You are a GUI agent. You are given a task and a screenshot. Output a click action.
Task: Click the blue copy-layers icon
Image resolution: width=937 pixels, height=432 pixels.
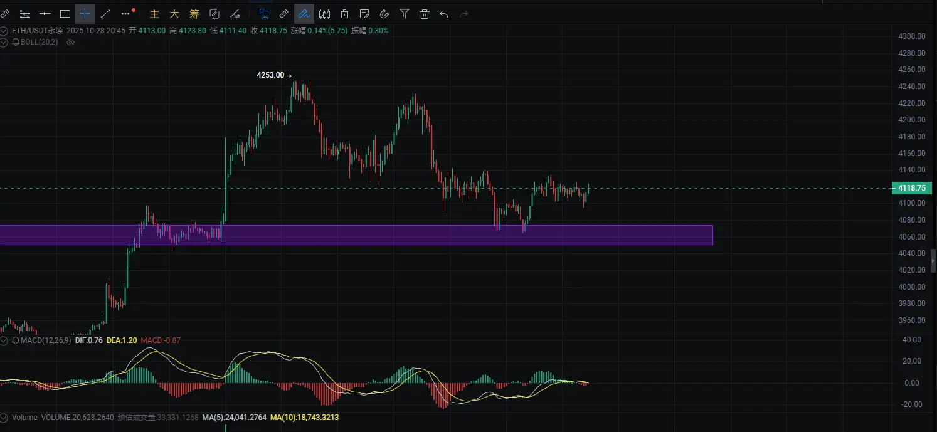[x=264, y=13]
